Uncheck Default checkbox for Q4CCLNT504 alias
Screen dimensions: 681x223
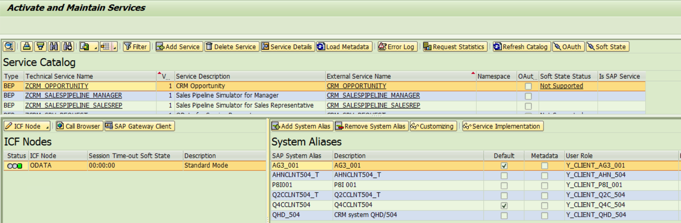[x=504, y=206]
